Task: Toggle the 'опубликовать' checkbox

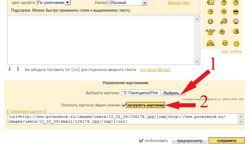Action: (x=141, y=141)
